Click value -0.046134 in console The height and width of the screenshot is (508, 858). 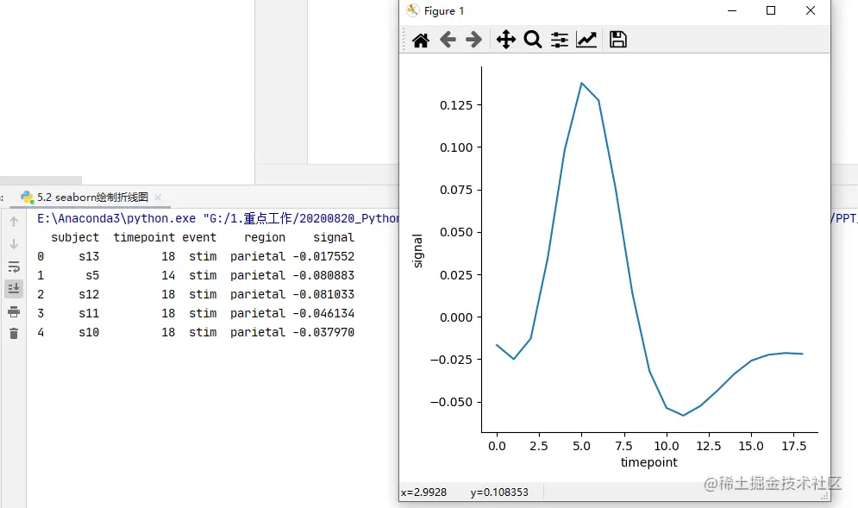pyautogui.click(x=323, y=313)
